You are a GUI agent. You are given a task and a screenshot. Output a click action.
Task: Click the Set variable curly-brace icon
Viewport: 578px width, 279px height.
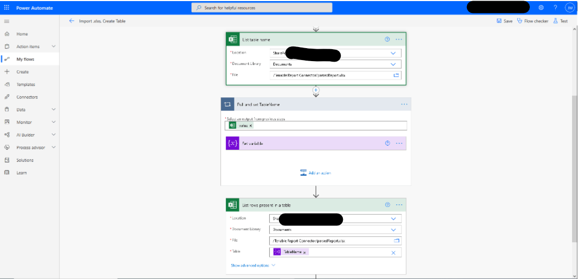pos(232,143)
